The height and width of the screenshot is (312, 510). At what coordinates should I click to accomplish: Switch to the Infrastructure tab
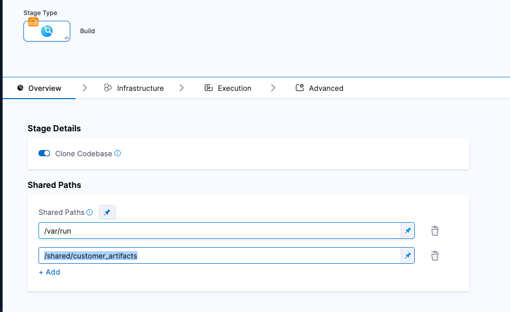coord(134,88)
